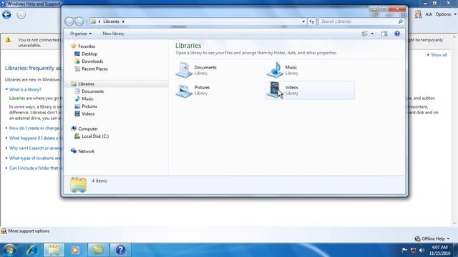Expand 'Why can't I search or arrange' topic
458x257 pixels.
(x=34, y=148)
